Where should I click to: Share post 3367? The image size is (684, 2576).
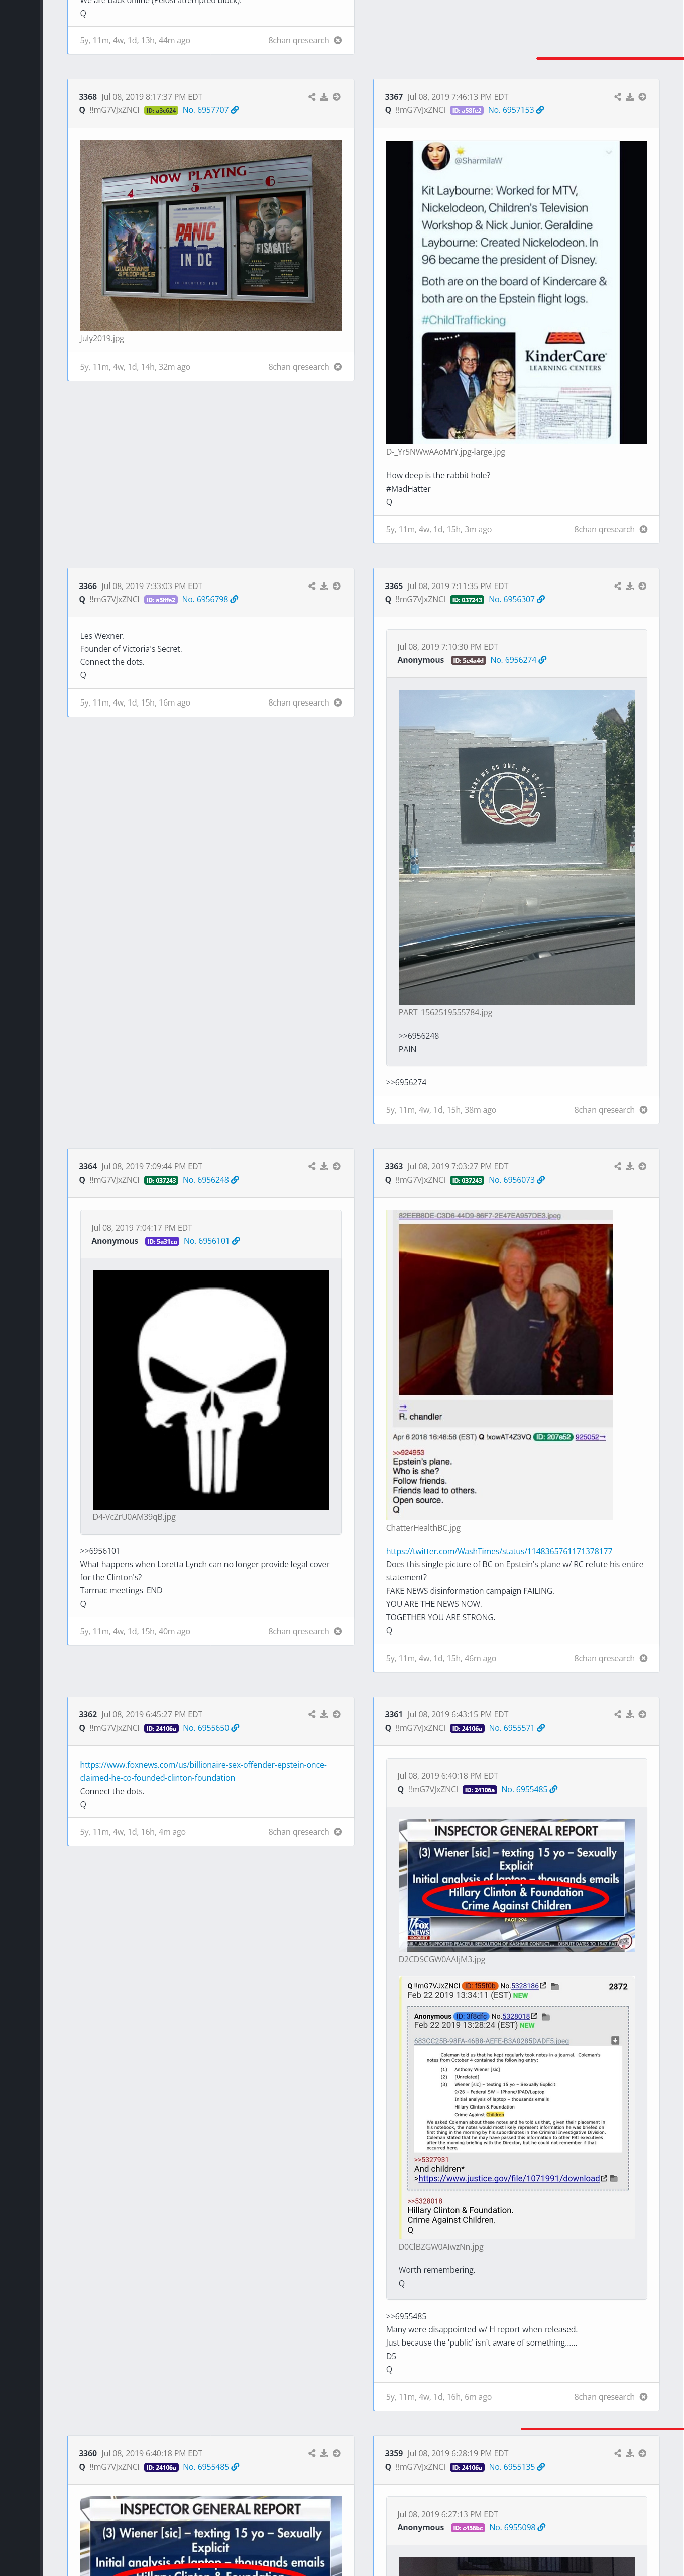coord(618,97)
